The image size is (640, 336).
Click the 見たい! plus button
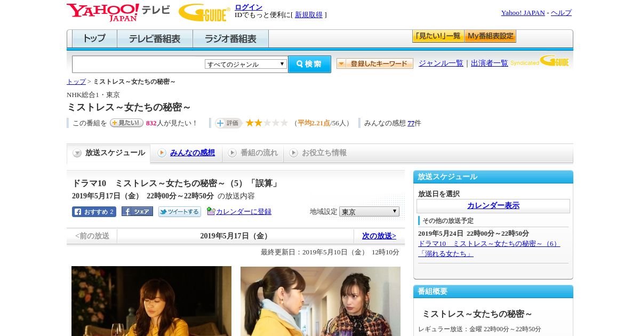coord(126,123)
